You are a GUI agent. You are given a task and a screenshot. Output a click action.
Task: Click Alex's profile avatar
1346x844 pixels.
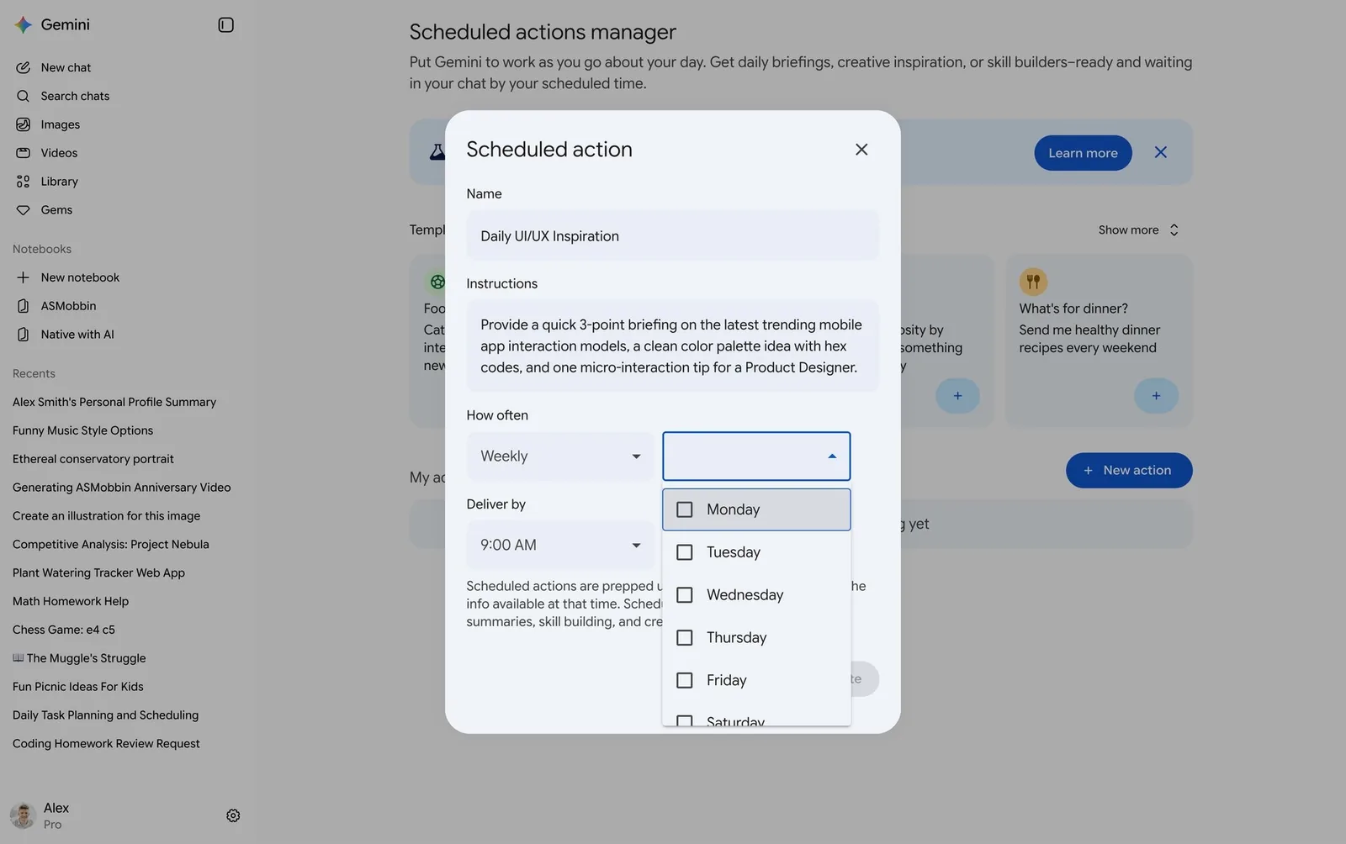coord(23,815)
